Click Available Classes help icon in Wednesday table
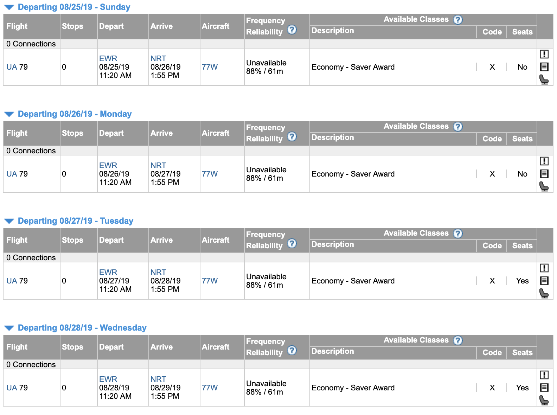The height and width of the screenshot is (415, 557). 457,340
